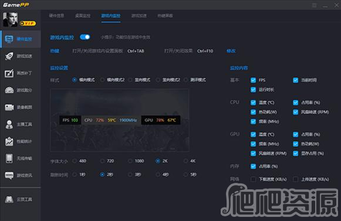The image size is (341, 221).
Task: Set refresh time to 4 seconds
Action: [158, 175]
